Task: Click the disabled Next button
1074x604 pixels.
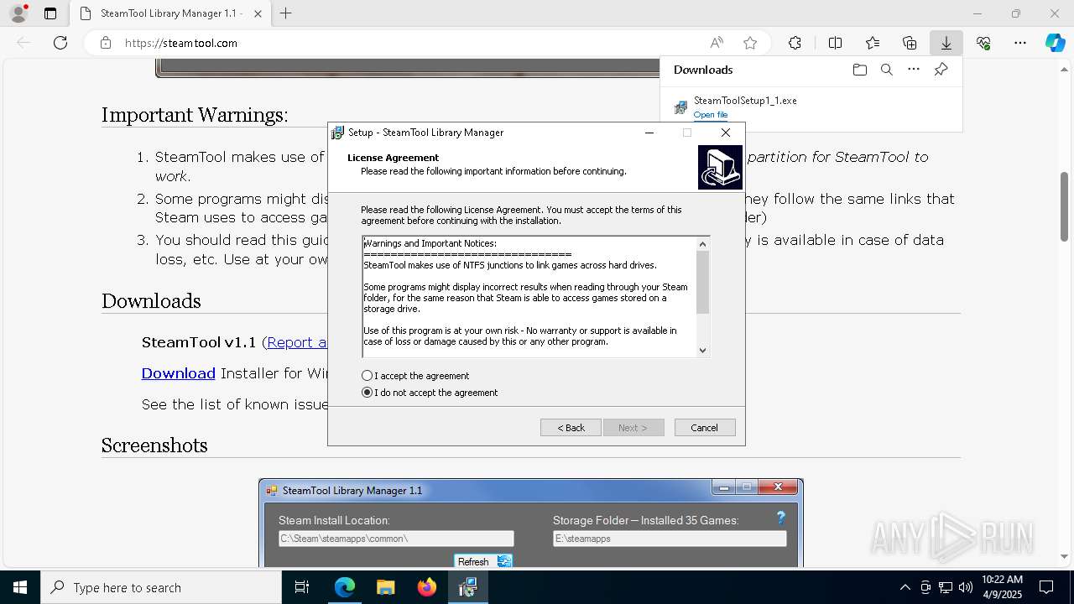Action: click(x=633, y=428)
